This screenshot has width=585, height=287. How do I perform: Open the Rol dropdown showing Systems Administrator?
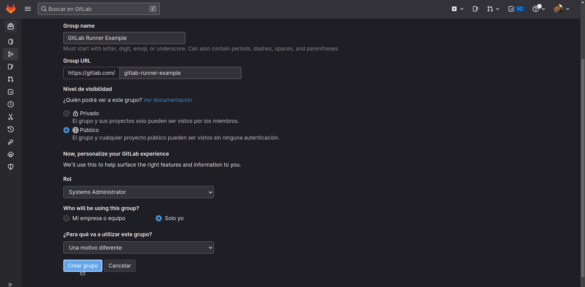[139, 192]
